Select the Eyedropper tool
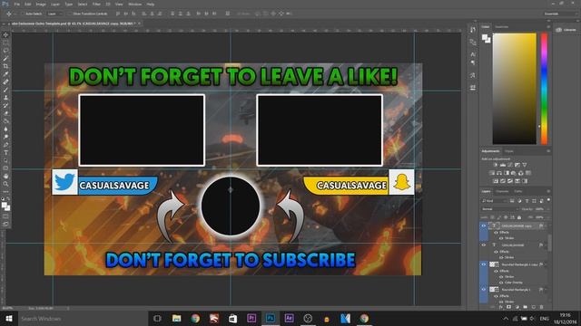Image resolution: width=581 pixels, height=326 pixels. [x=5, y=74]
